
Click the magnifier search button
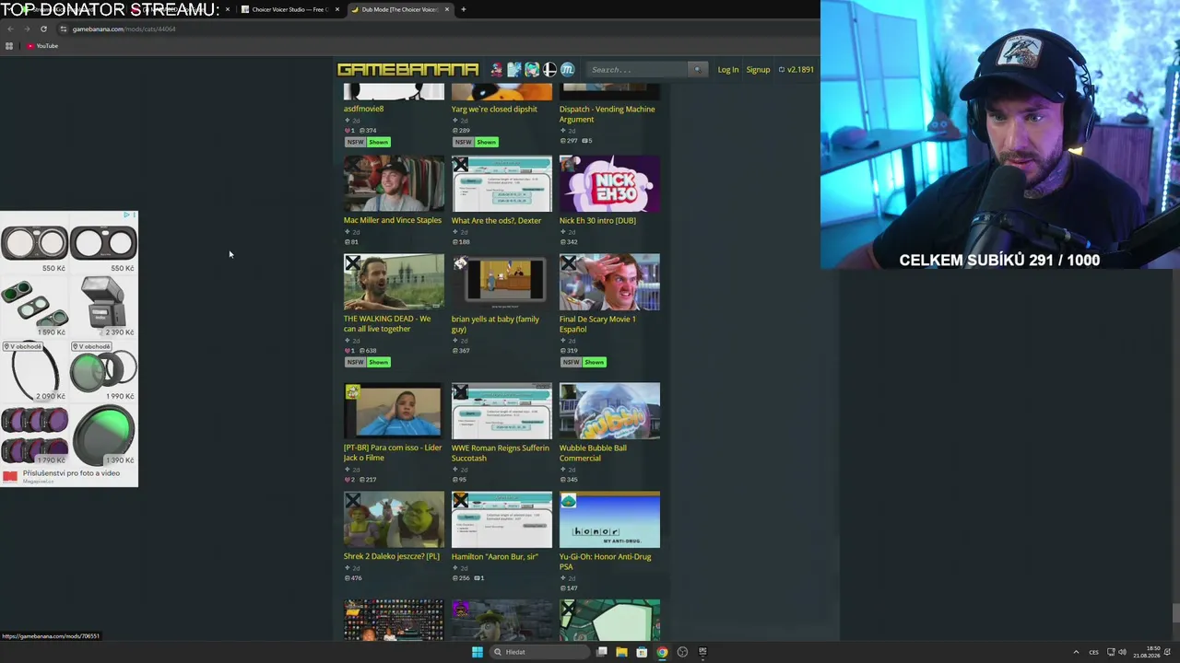pyautogui.click(x=698, y=70)
